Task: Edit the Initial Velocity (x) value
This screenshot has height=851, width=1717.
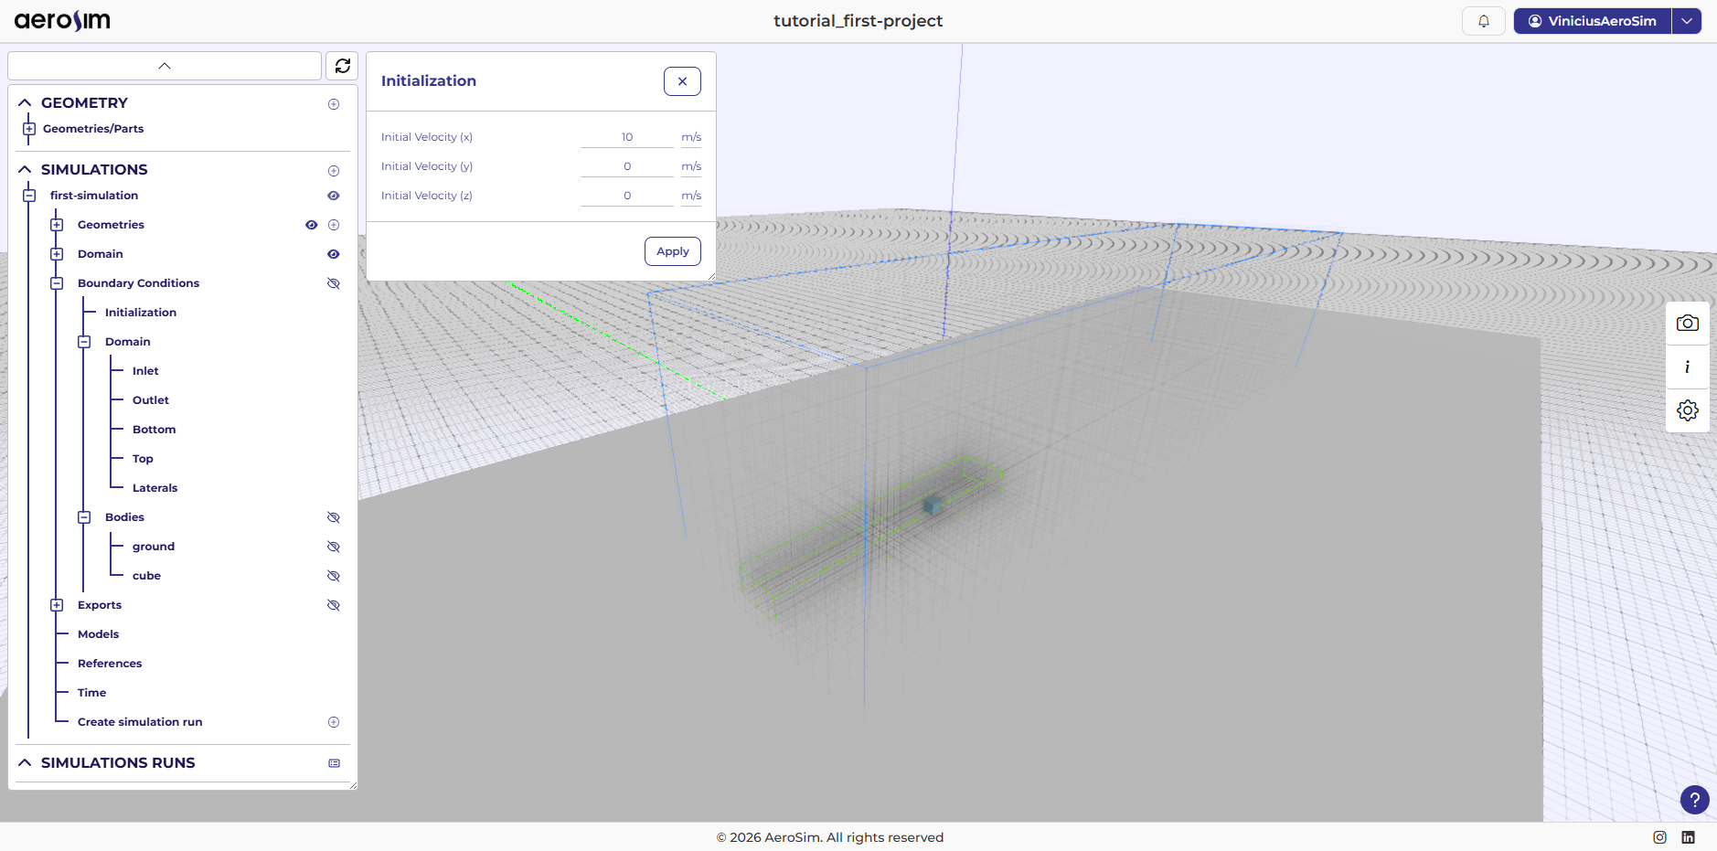Action: click(626, 136)
